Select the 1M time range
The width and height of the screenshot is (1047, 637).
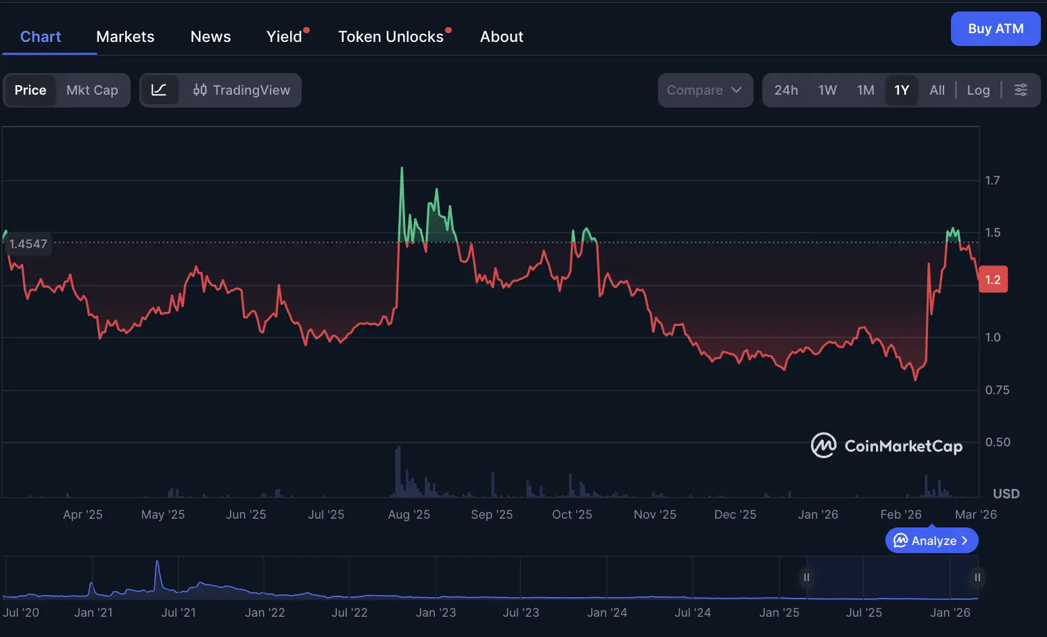[x=866, y=90]
